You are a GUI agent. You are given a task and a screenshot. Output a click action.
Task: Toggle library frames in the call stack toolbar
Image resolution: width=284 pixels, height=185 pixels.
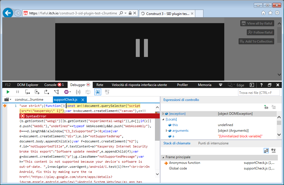[266, 151]
